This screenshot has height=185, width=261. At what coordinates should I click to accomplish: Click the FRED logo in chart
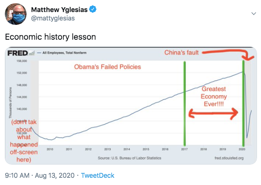pos(18,53)
